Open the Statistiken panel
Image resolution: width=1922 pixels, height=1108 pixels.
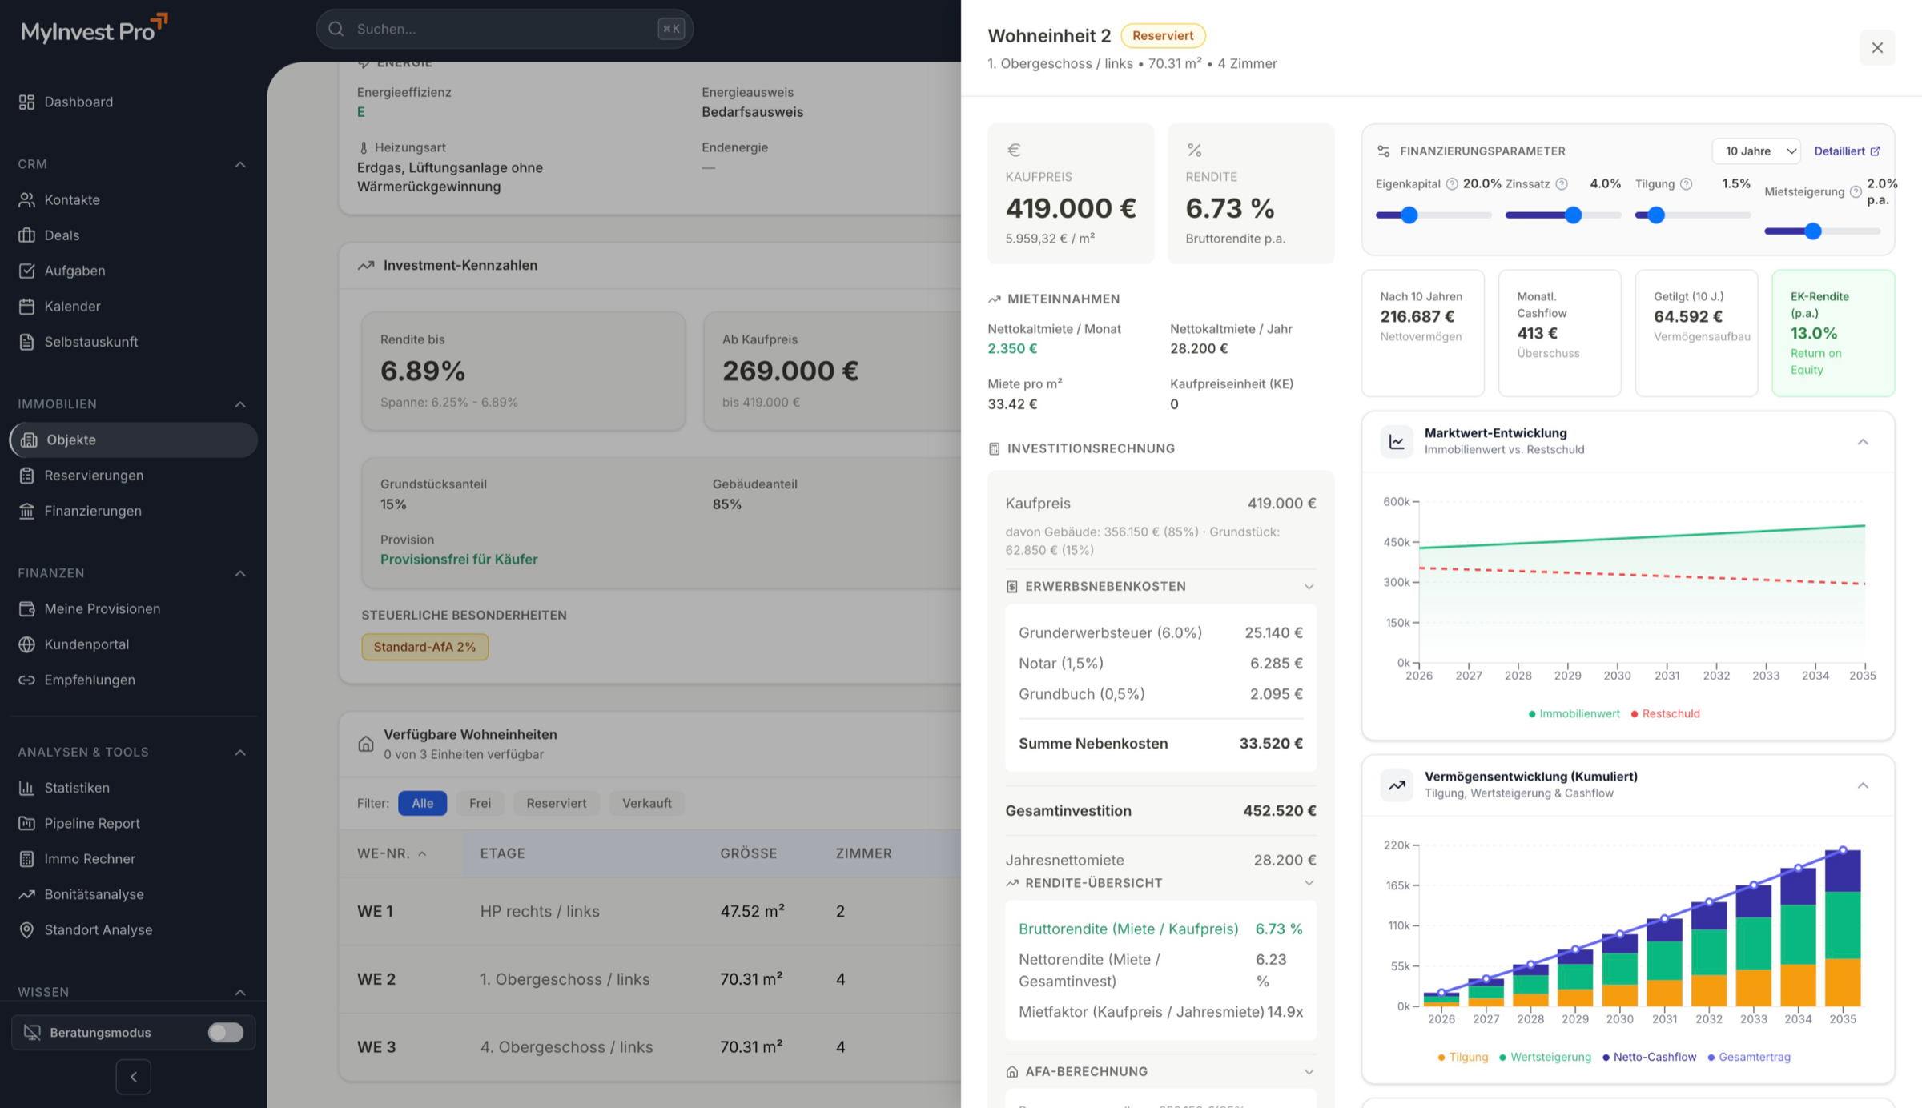pyautogui.click(x=77, y=787)
